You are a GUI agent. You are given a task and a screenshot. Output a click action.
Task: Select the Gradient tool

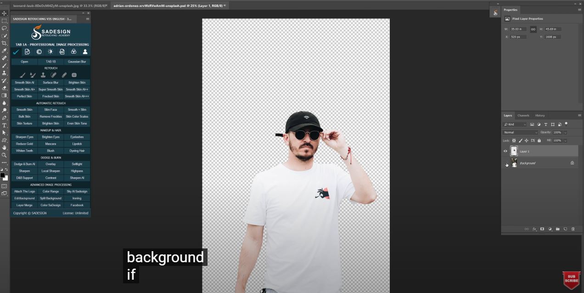(x=4, y=96)
